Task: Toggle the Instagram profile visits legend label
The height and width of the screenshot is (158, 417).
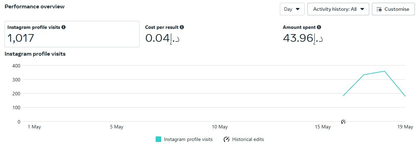Action: tap(188, 139)
